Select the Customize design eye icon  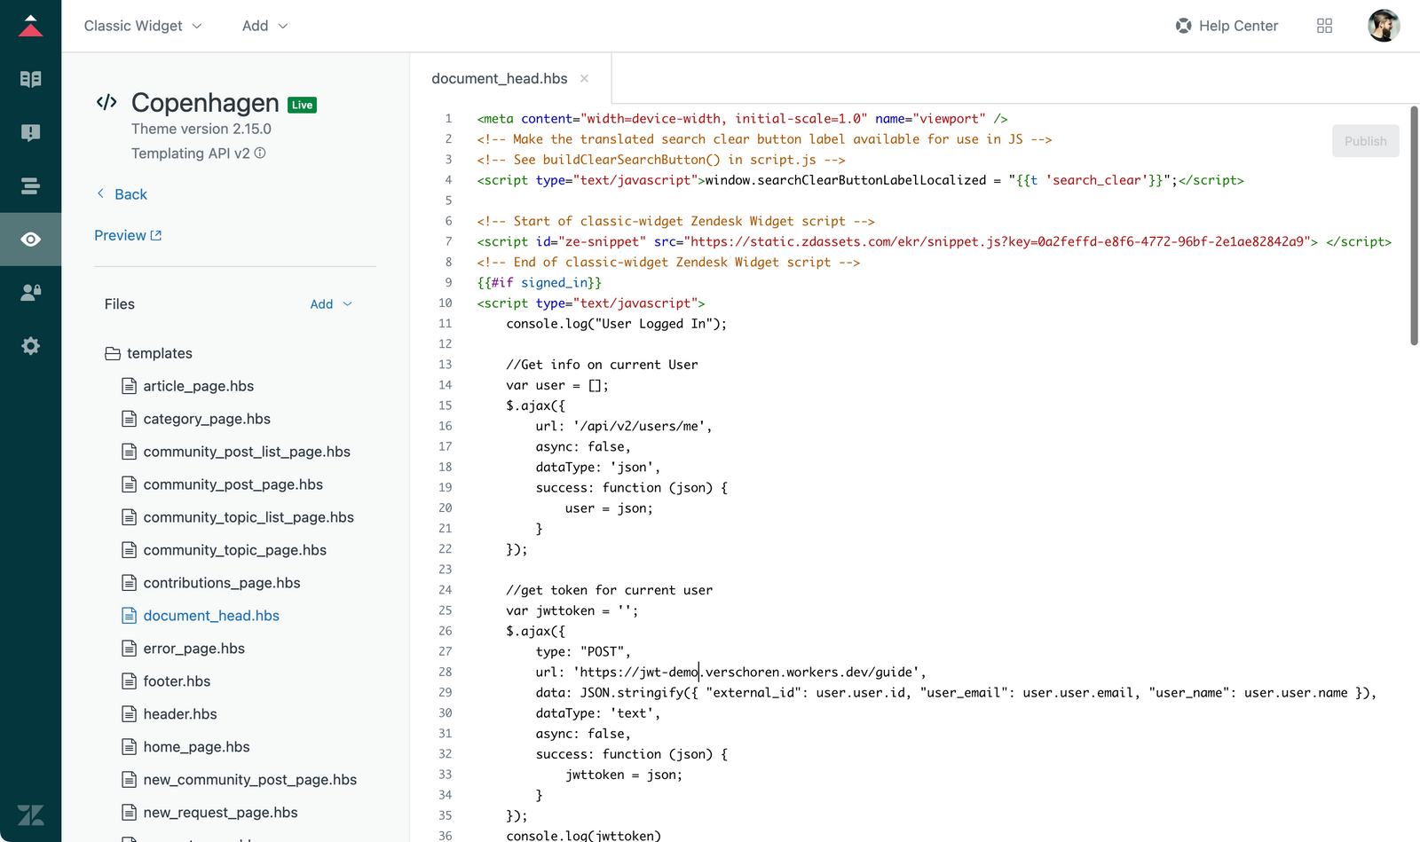[x=30, y=239]
